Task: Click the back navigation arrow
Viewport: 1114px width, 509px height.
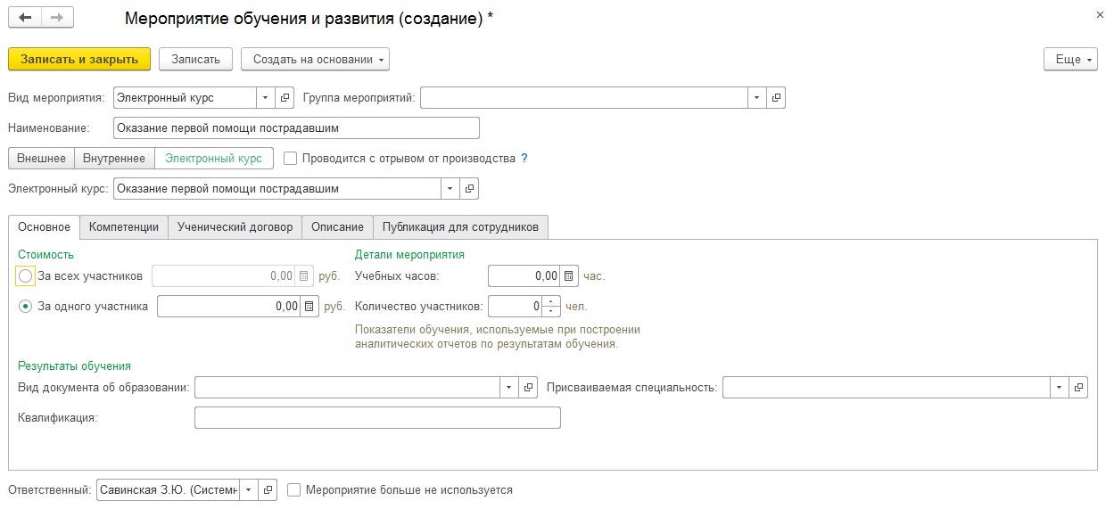Action: point(26,18)
